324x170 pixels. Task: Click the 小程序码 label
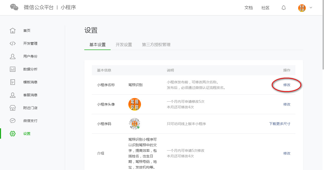(104, 124)
